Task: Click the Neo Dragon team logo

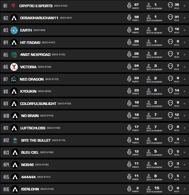Action: (14, 79)
